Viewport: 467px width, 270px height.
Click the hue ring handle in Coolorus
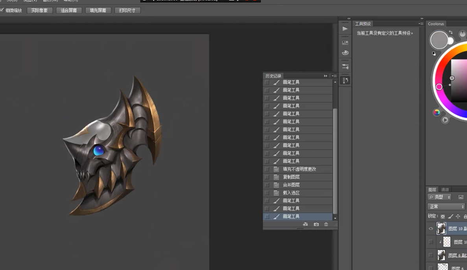pos(439,87)
